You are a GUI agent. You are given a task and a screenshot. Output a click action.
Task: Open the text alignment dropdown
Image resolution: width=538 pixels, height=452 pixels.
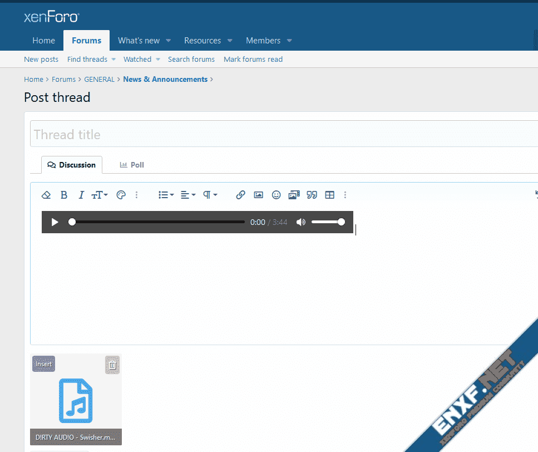click(188, 195)
